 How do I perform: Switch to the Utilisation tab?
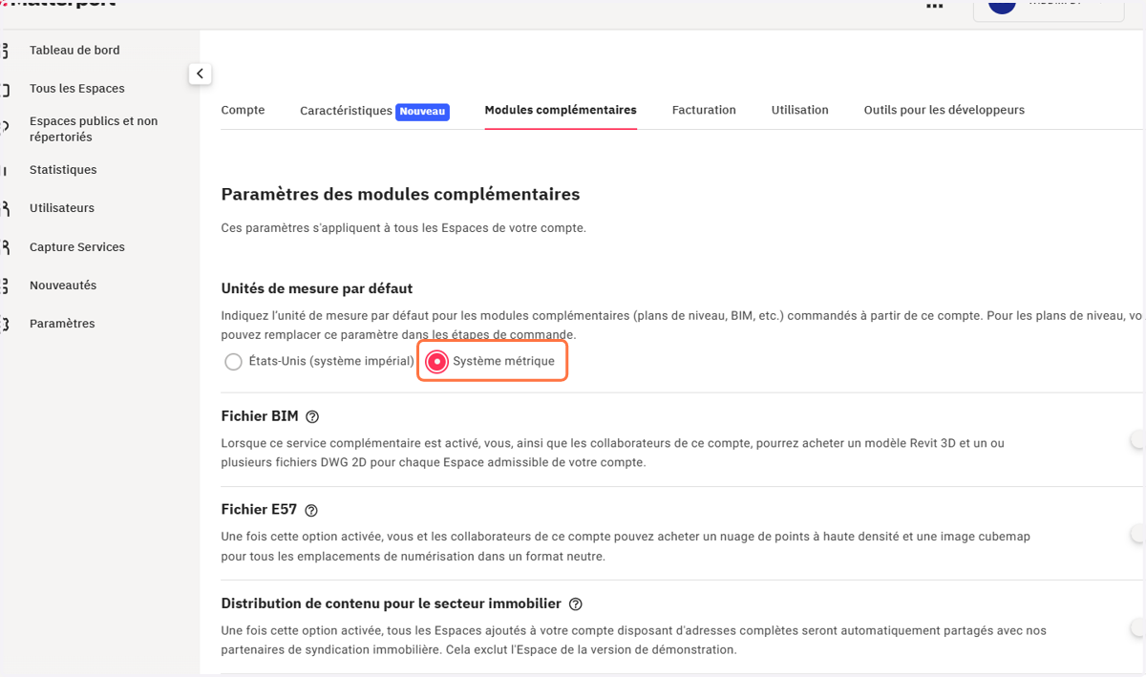(800, 110)
